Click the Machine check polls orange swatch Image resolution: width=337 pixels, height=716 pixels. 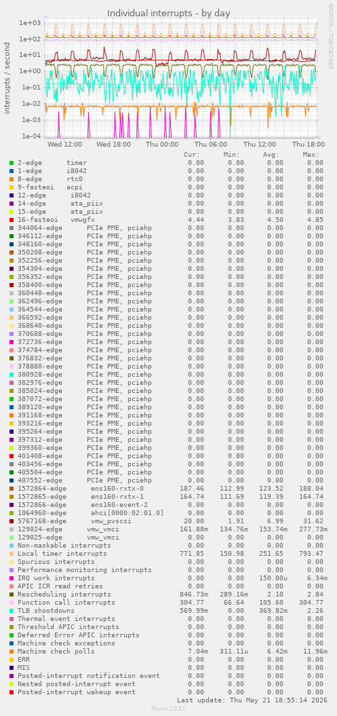11,651
